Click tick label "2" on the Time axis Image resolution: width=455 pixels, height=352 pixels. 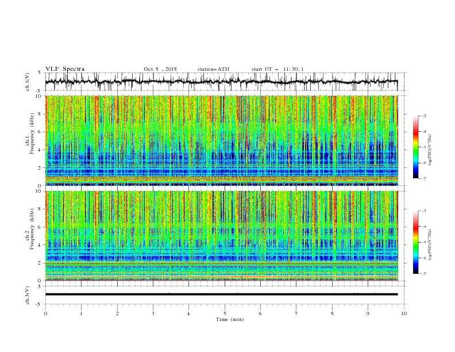[x=117, y=313]
